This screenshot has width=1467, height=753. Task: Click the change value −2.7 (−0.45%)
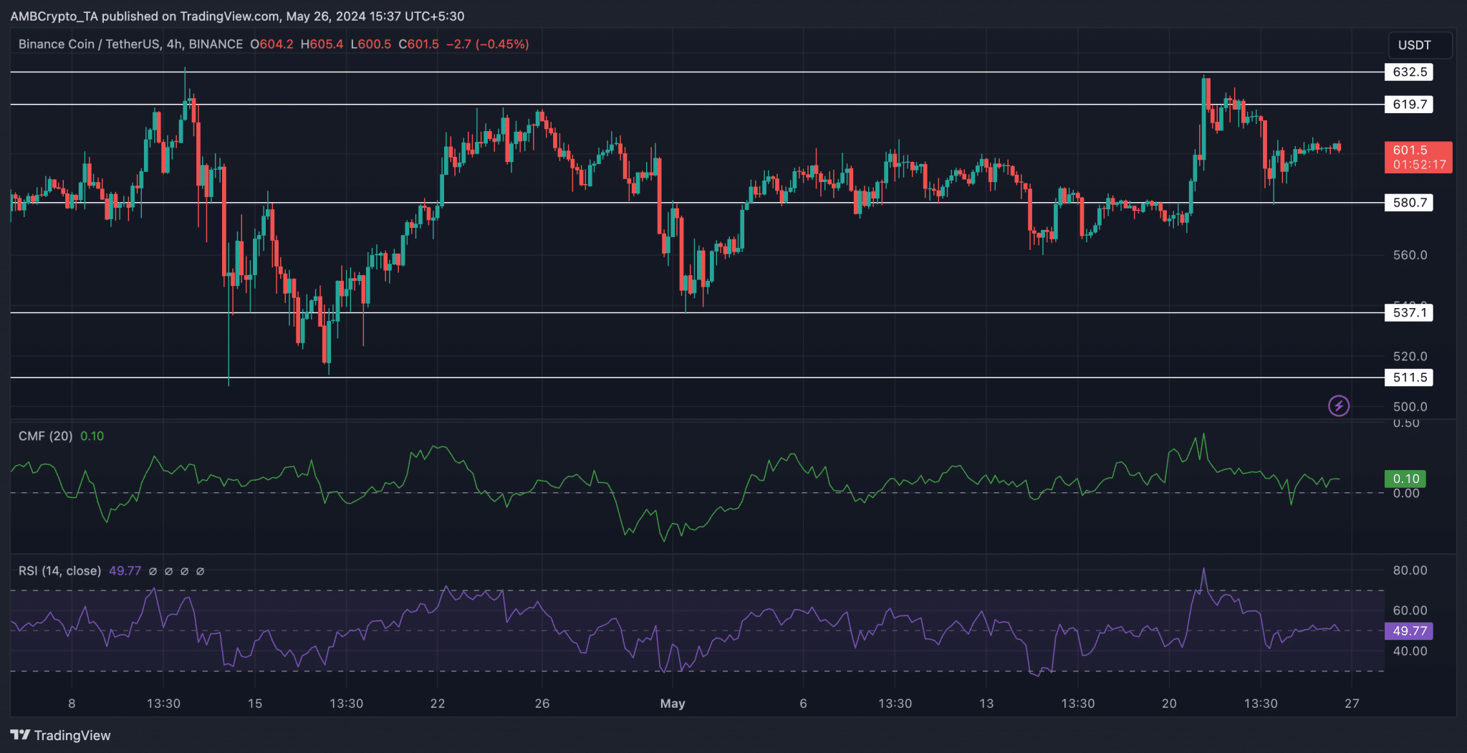[x=488, y=44]
